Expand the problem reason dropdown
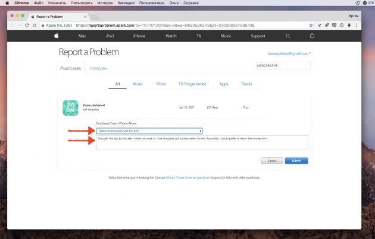Image resolution: width=375 pixels, height=239 pixels. pos(149,130)
